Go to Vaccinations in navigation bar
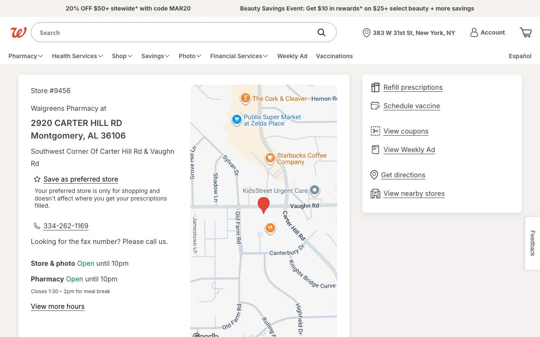 click(334, 56)
